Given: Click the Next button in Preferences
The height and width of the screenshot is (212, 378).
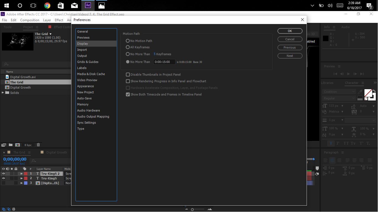Looking at the screenshot, I should 290,56.
